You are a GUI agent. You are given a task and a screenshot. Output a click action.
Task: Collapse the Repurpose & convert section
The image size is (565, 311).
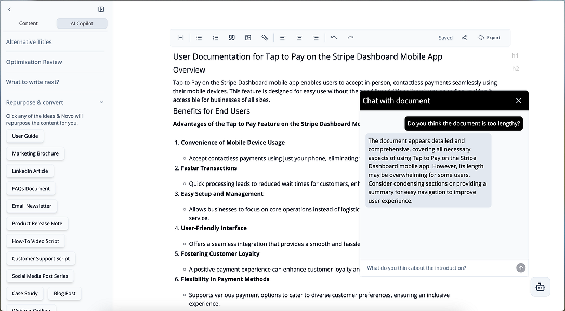[101, 102]
